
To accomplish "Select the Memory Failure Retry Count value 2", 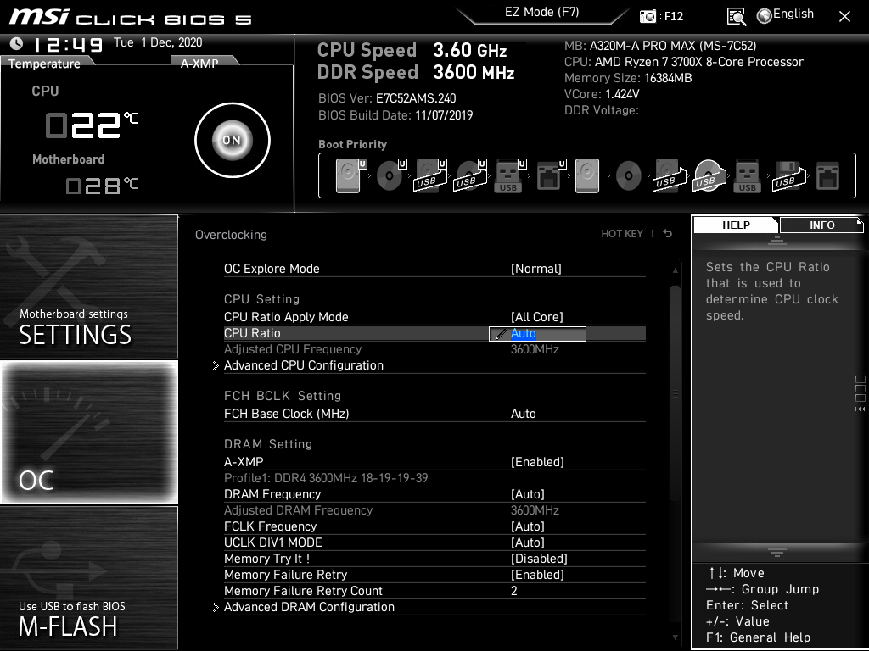I will [513, 591].
